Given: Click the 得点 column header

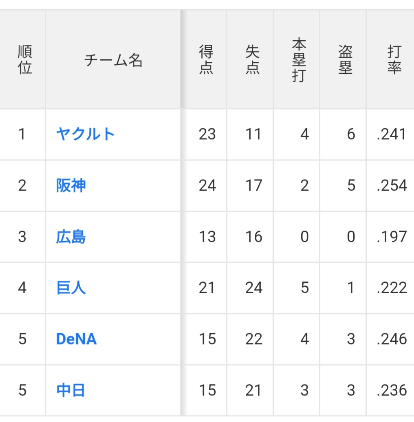Looking at the screenshot, I should coord(206,59).
